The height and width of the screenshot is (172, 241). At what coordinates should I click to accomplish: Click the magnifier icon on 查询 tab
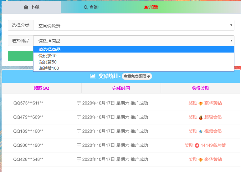pyautogui.click(x=86, y=7)
